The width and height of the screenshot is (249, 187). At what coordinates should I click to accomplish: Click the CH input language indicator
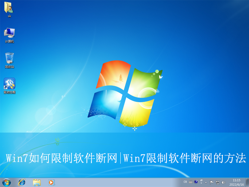tap(185, 182)
